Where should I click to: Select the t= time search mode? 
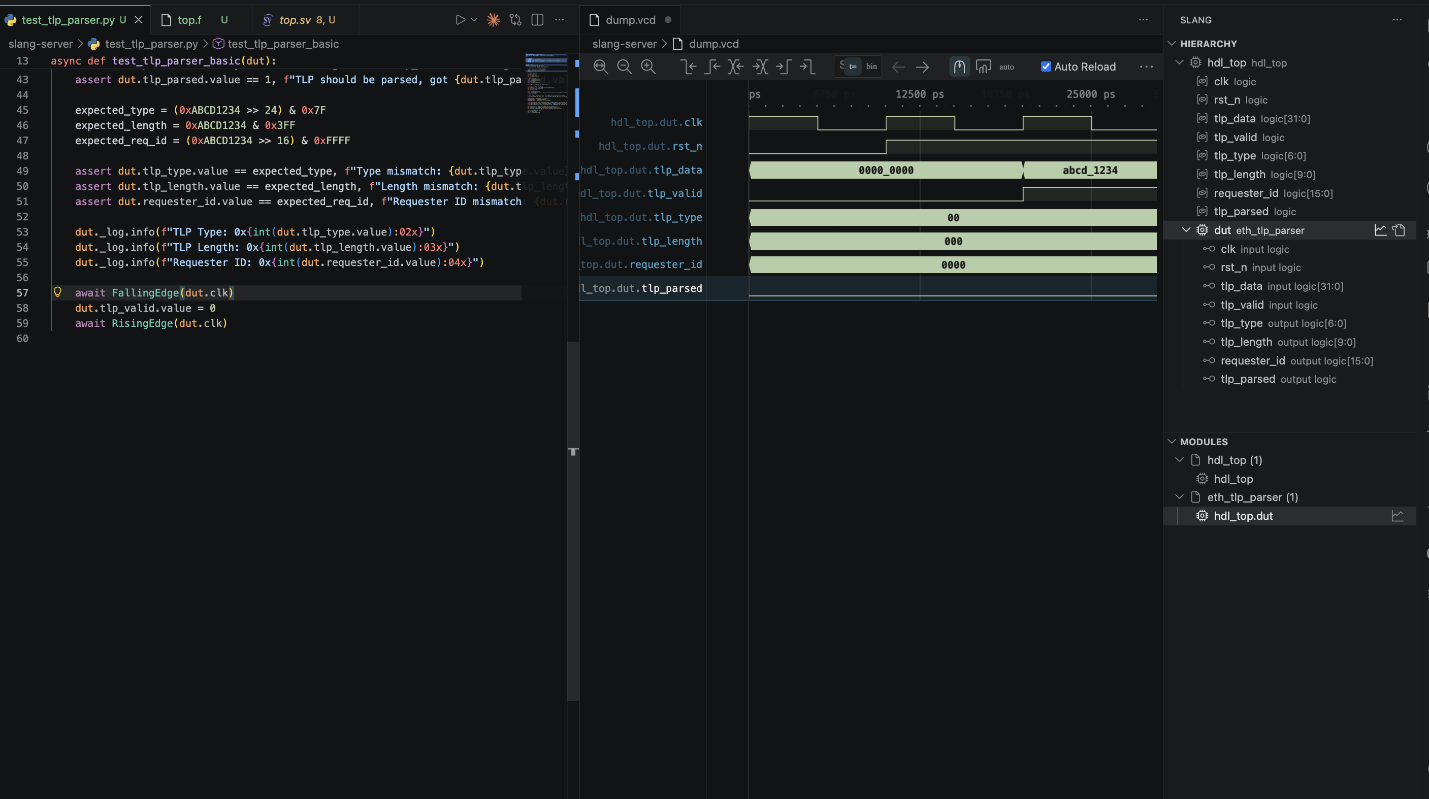pyautogui.click(x=853, y=66)
